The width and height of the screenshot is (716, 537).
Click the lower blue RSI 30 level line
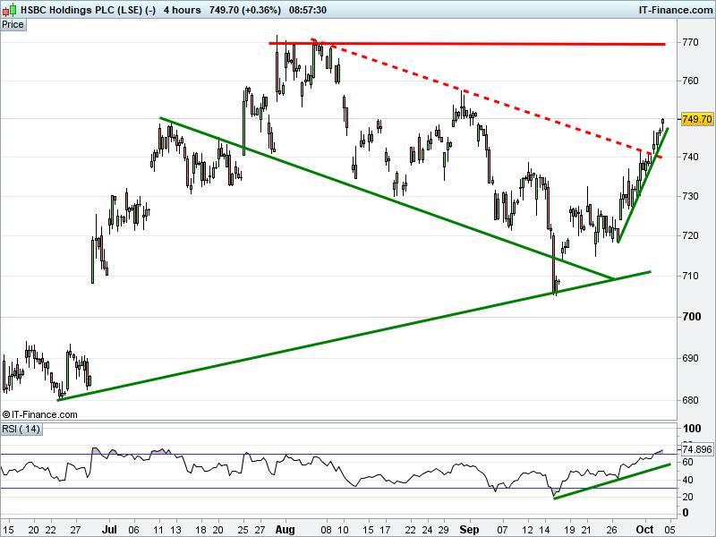(x=338, y=488)
